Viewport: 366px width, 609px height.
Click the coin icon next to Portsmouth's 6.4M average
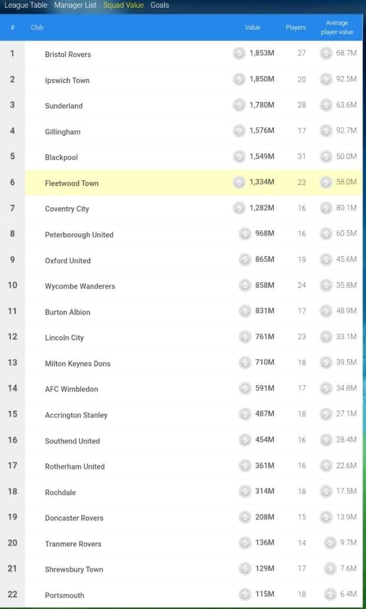tap(330, 594)
